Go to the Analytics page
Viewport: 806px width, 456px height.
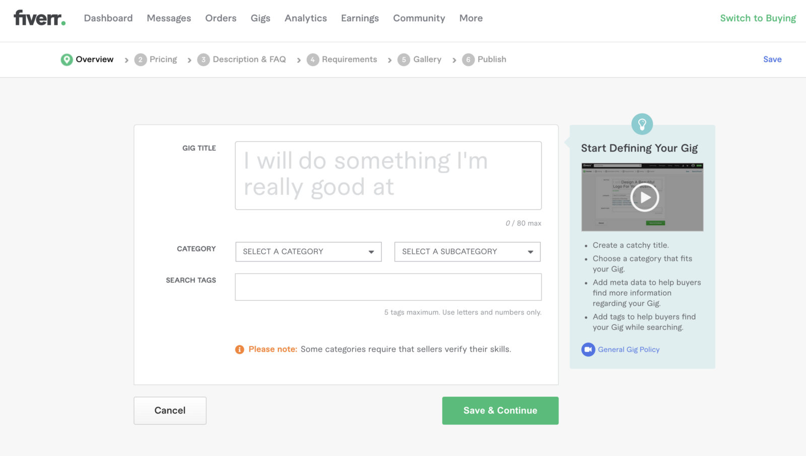click(306, 18)
